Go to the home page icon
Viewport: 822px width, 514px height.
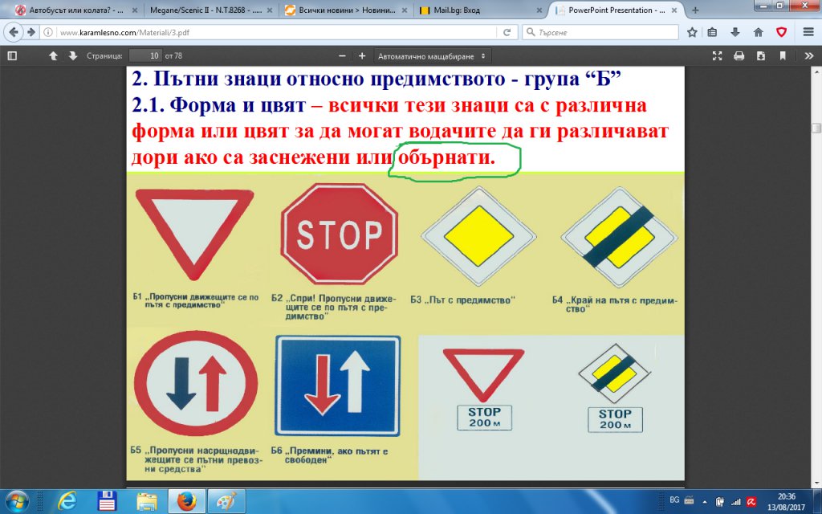click(x=758, y=32)
